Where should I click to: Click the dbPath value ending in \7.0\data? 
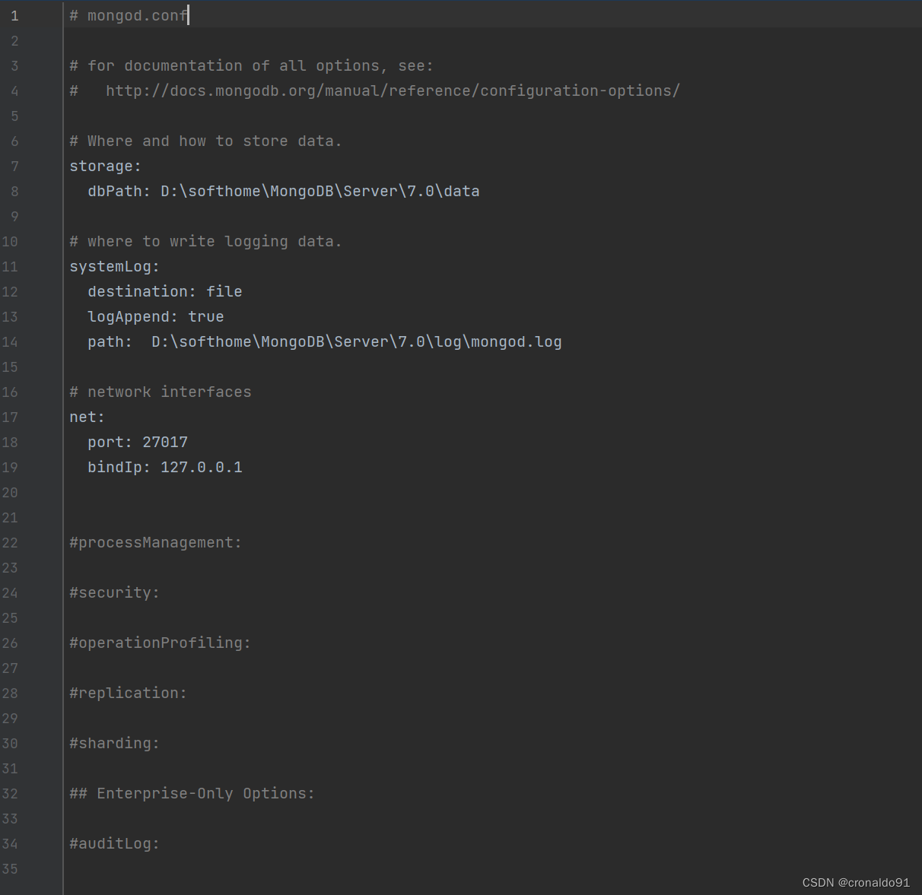320,192
